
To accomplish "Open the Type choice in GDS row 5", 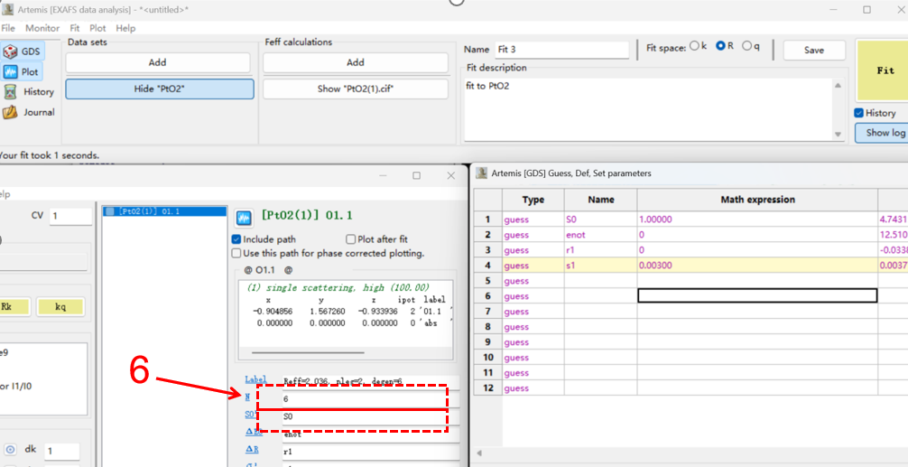I will click(533, 281).
